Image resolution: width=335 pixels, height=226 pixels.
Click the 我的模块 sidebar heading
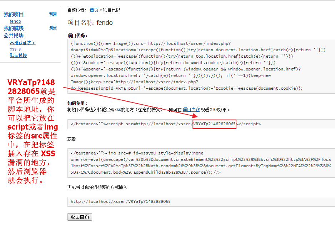click(14, 28)
